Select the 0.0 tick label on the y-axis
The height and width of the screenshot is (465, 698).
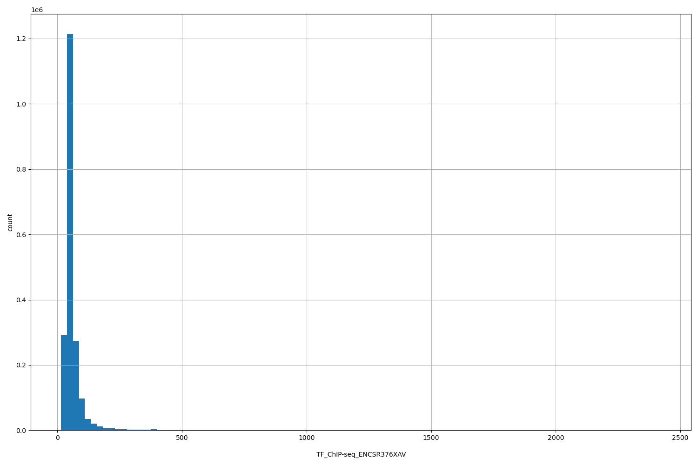(x=20, y=431)
